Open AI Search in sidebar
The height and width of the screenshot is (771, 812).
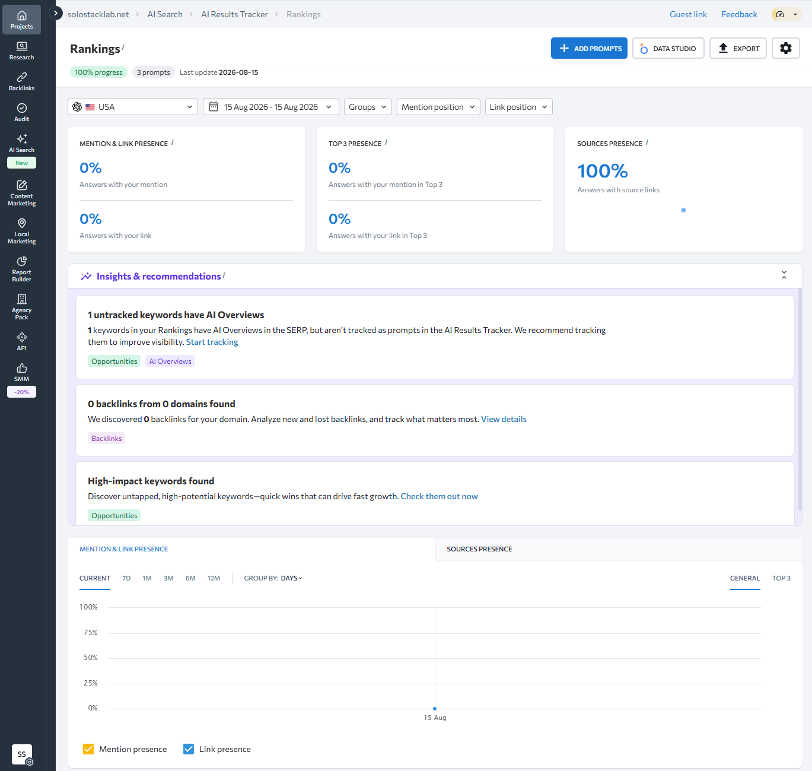pyautogui.click(x=21, y=143)
